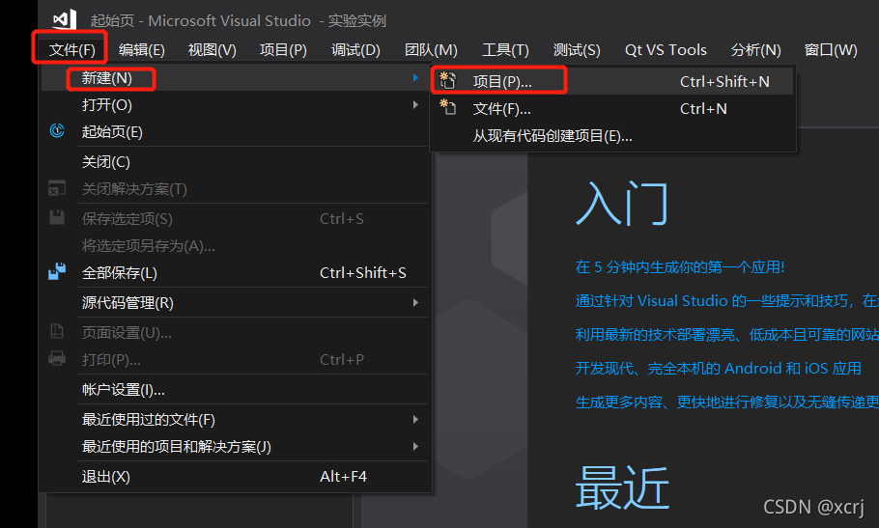Open link 开发现代、完全本机的 Android 和 iOS 应用
This screenshot has width=879, height=528.
pyautogui.click(x=718, y=368)
